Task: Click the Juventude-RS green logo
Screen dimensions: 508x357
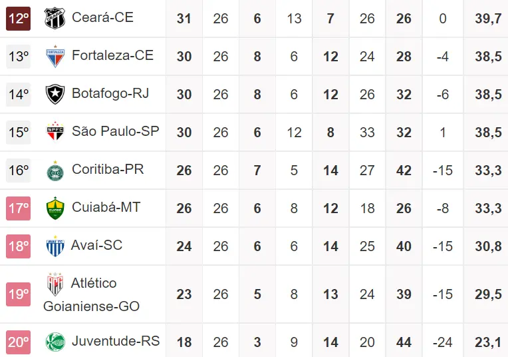Action: tap(55, 342)
